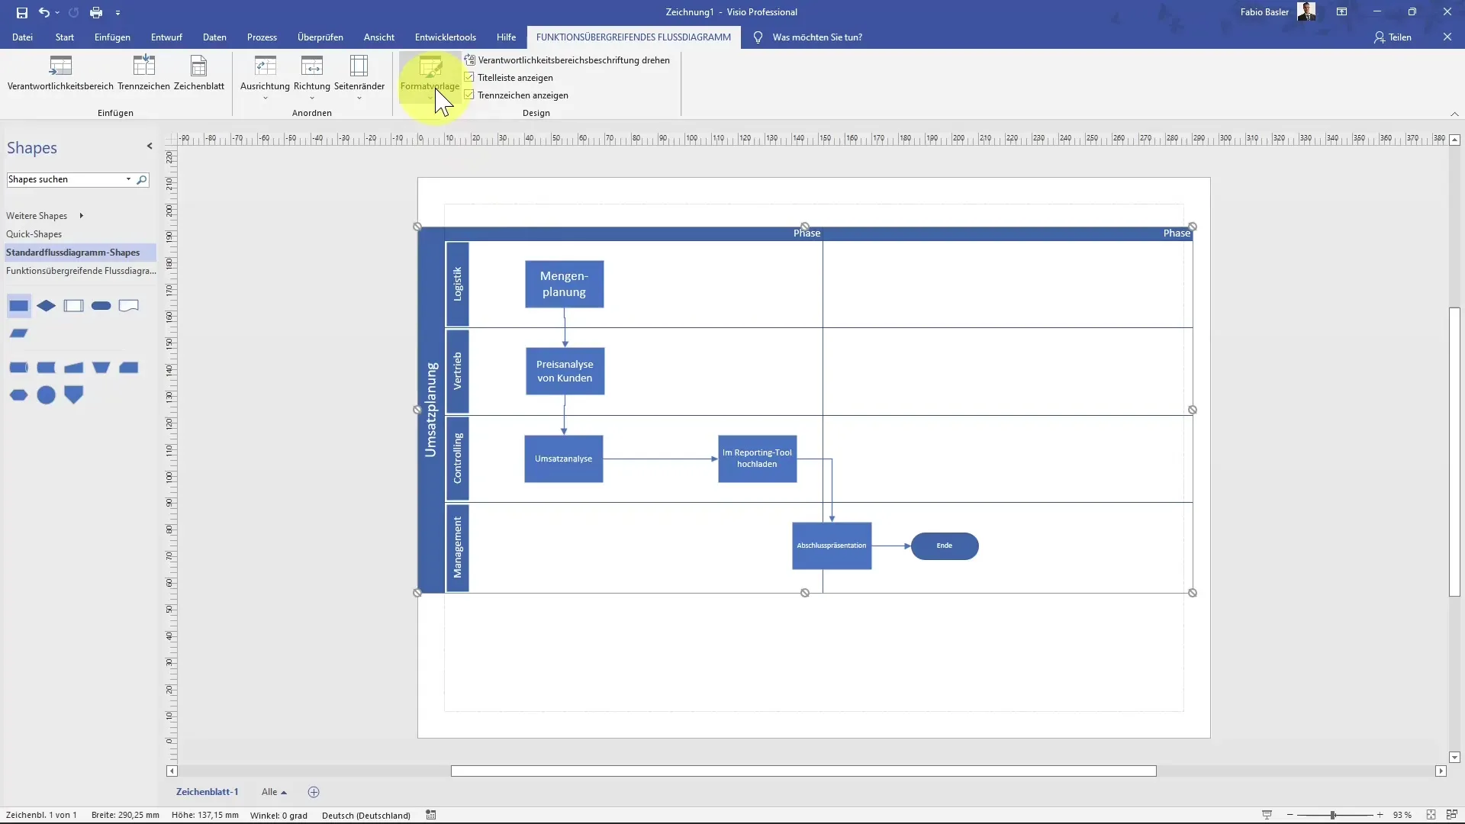Open the Ausrichtung orientation menu
Viewport: 1465px width, 824px height.
(x=265, y=78)
